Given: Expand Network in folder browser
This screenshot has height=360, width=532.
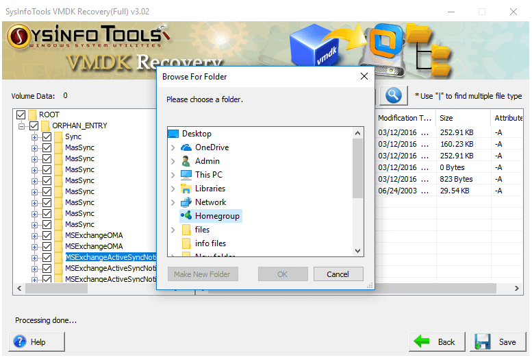Looking at the screenshot, I should (173, 202).
